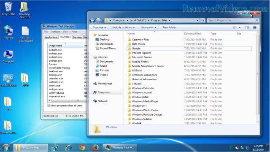This screenshot has height=152, width=270.
Task: Select the New Text Document.txt desktop icon
Action: pos(25,34)
